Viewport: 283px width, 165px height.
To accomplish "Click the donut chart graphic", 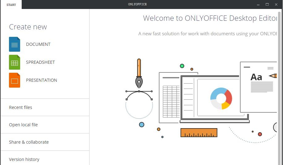I will [x=221, y=98].
